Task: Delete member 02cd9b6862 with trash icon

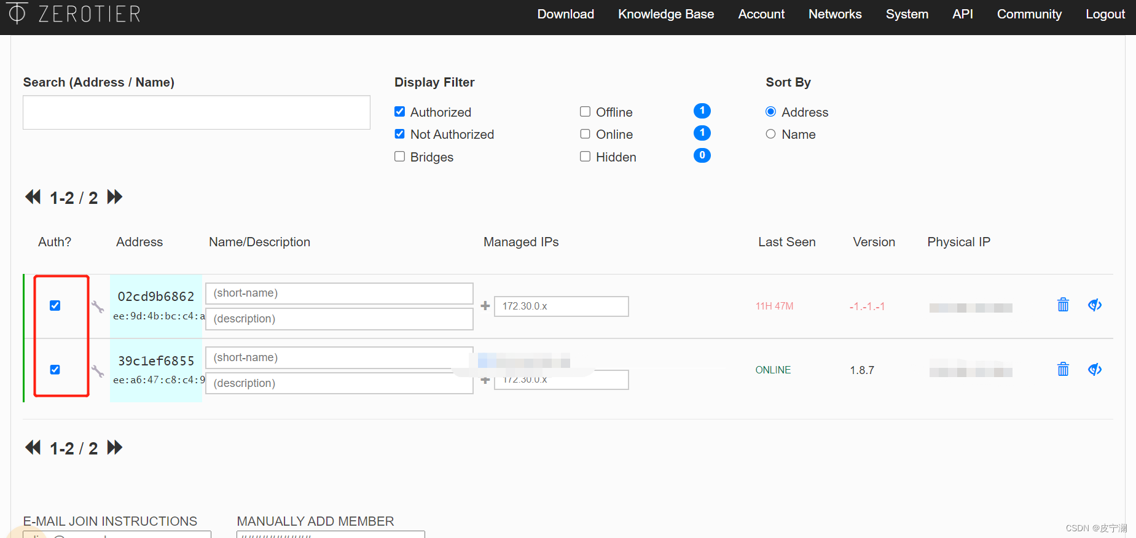Action: point(1064,305)
